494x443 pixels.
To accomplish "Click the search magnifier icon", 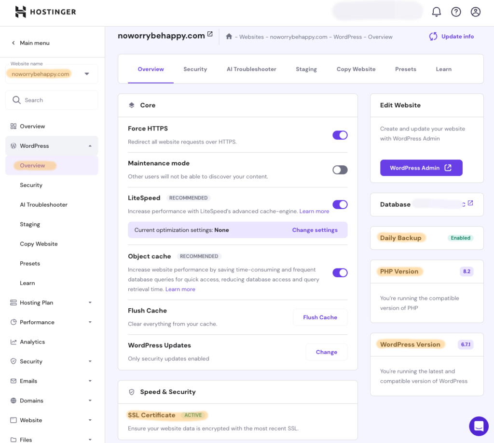I will 16,100.
